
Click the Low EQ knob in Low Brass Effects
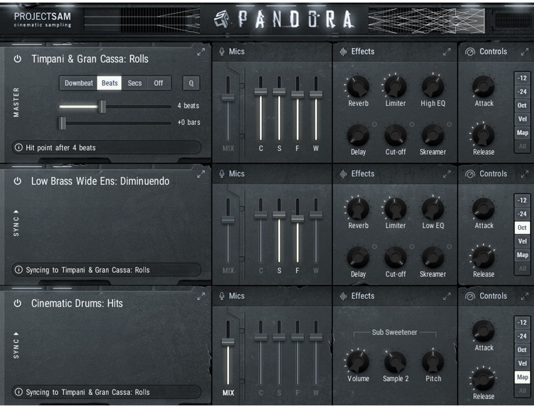433,209
